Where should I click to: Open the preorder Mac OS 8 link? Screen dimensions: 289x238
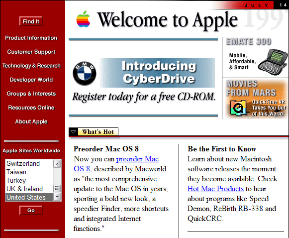[116, 164]
